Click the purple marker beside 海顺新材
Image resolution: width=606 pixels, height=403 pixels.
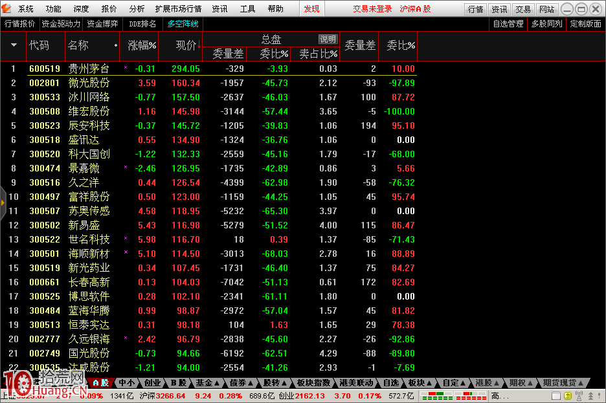[126, 252]
